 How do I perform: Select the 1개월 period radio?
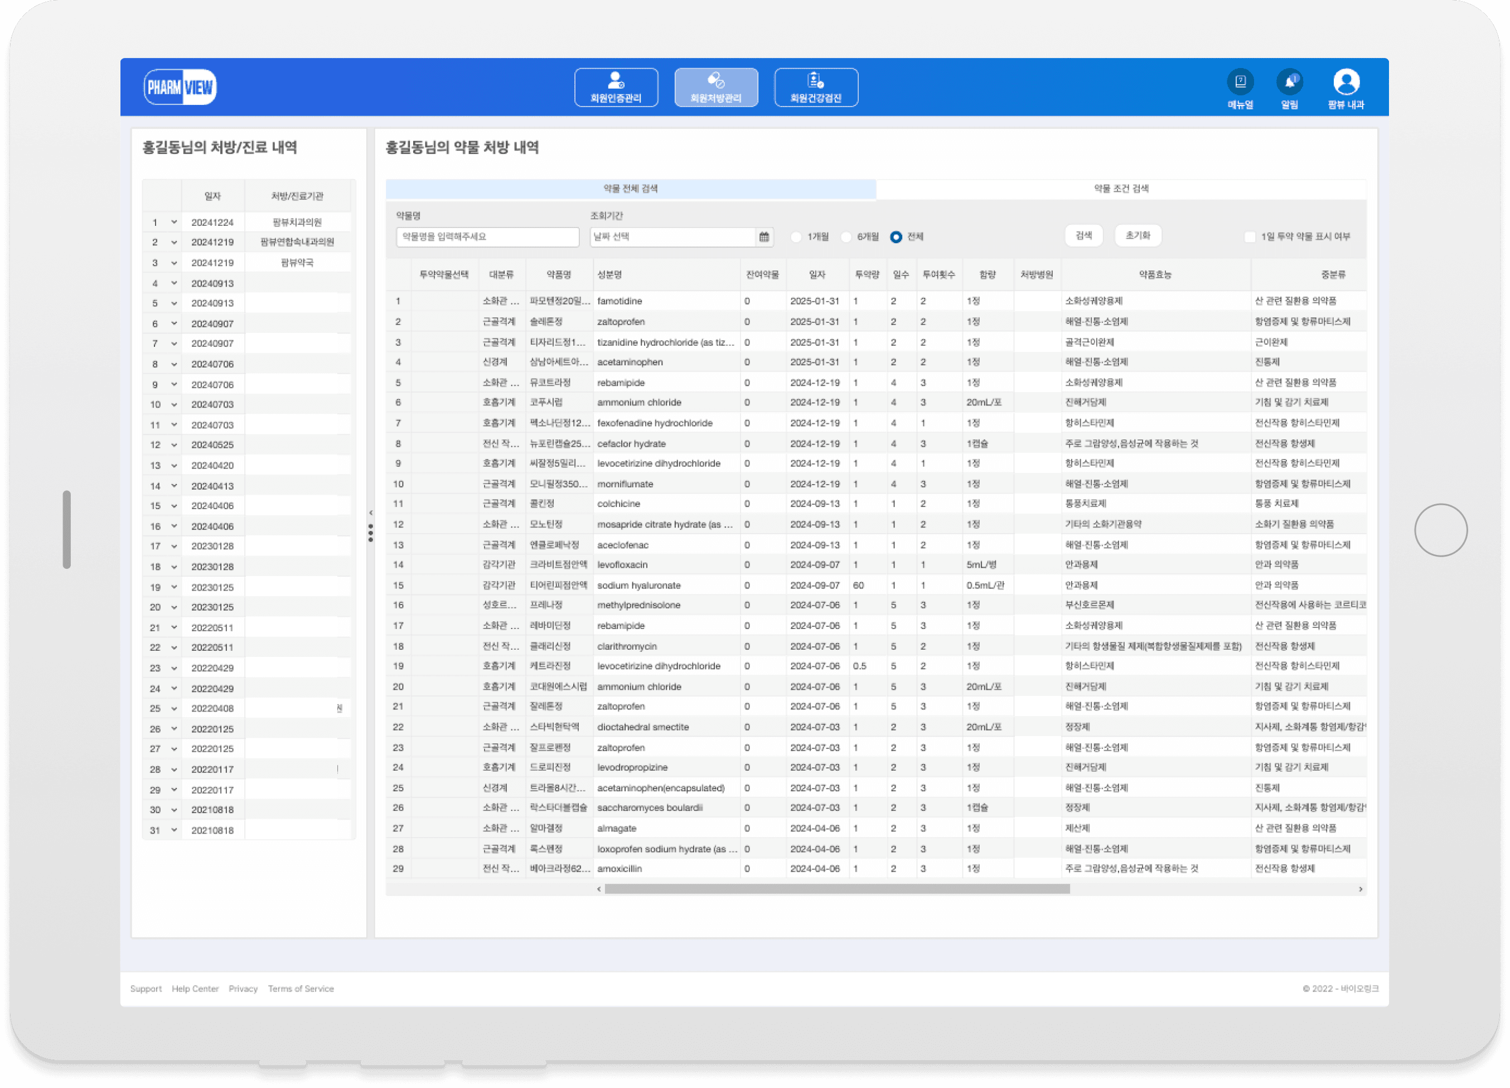click(x=796, y=237)
